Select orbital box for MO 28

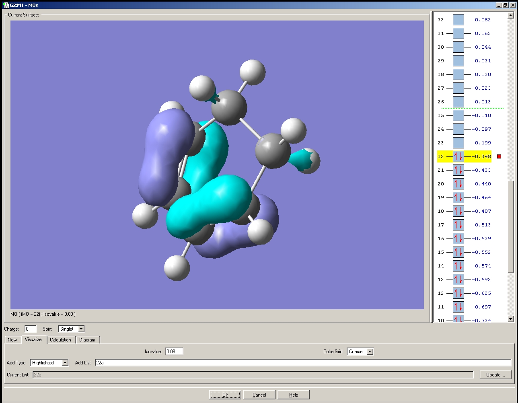tap(458, 74)
